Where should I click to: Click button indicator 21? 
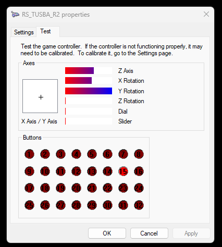coord(92,188)
